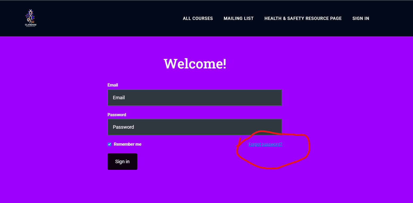Click the Email label above the field
This screenshot has width=413, height=203.
tap(113, 85)
